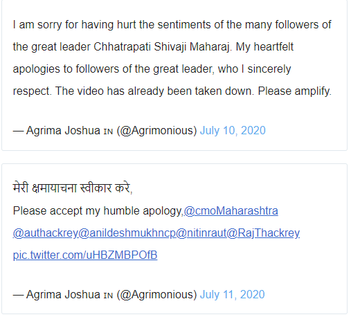Click the IN flag text in first tweet attribution
The width and height of the screenshot is (351, 317).
(x=108, y=132)
